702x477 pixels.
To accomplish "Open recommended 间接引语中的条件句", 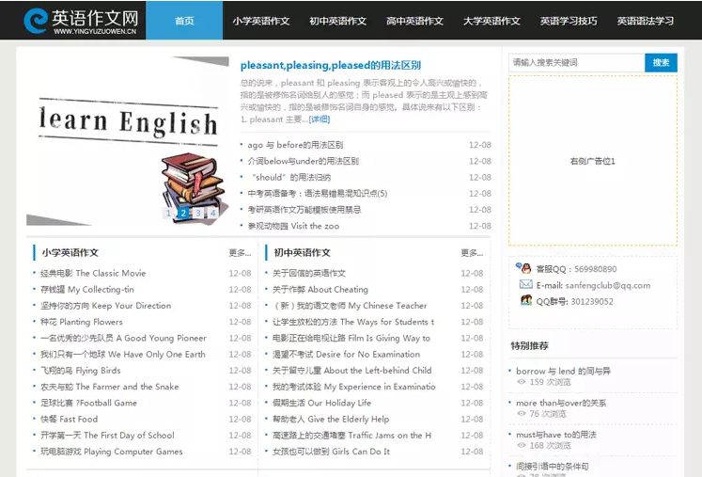I will (552, 467).
